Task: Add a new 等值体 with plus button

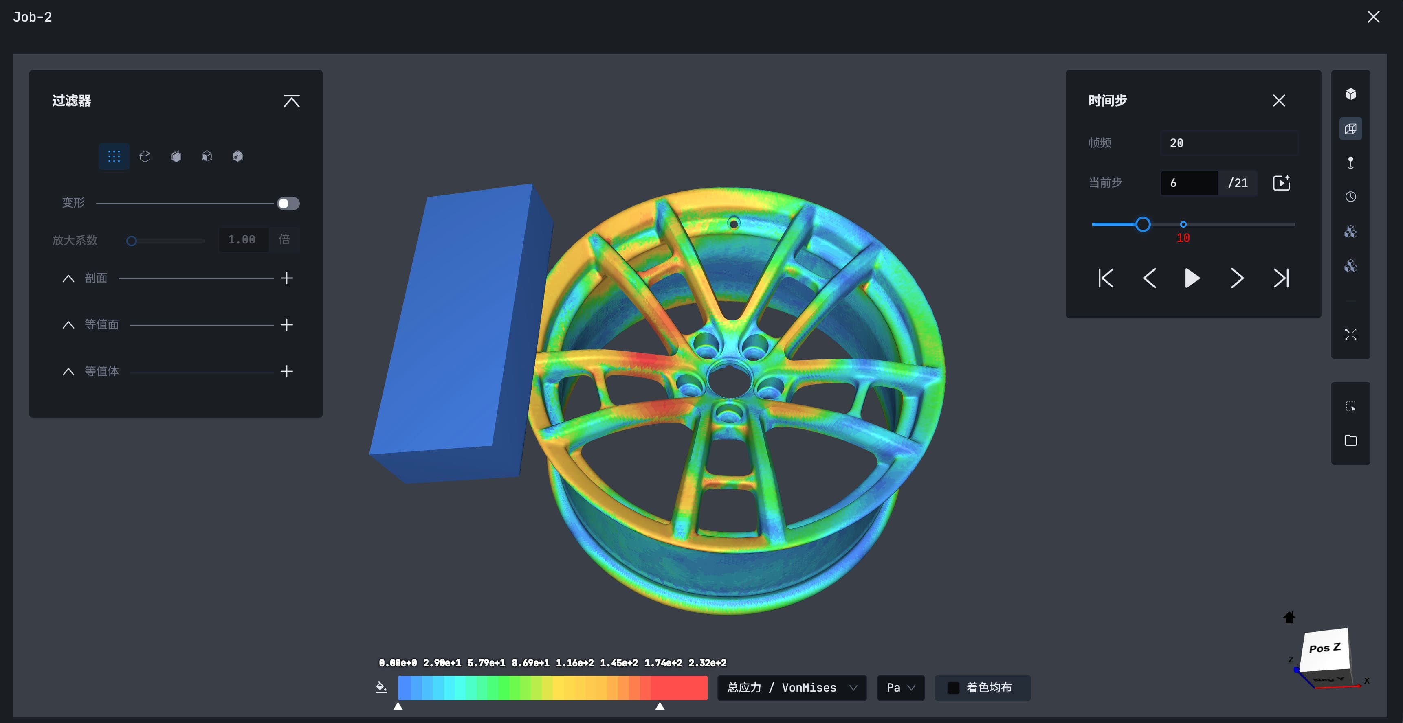Action: click(x=286, y=371)
